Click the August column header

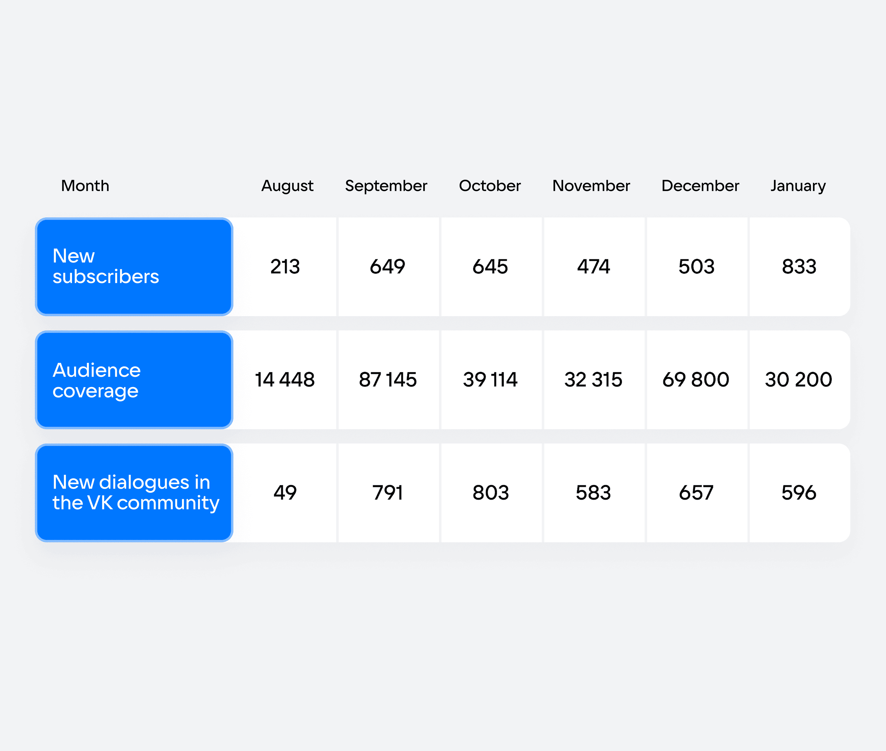point(287,186)
